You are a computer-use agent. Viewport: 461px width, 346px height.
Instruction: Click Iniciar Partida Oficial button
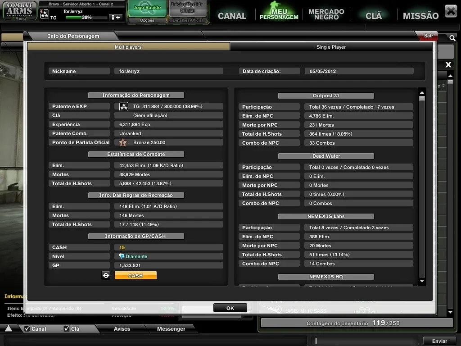[187, 8]
